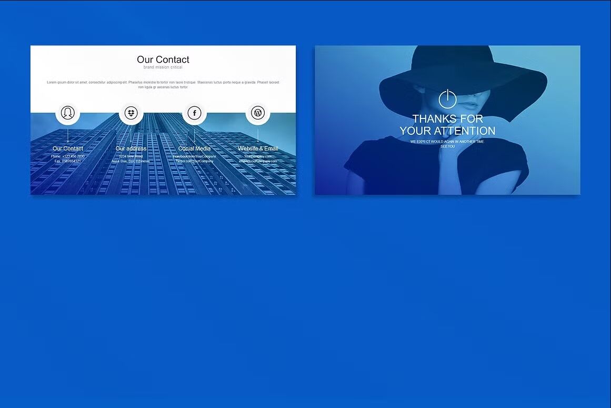Select the "Our Contact" slide title
Screen dimensions: 611x408
[163, 59]
